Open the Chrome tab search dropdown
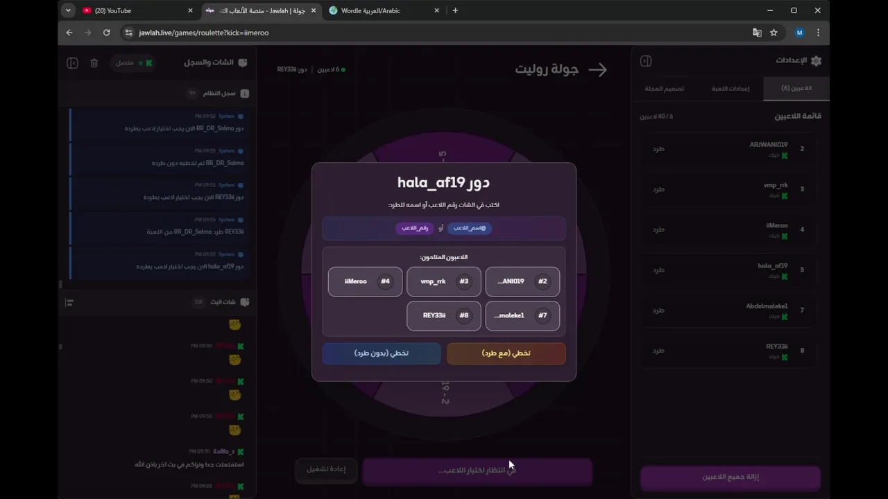This screenshot has height=499, width=888. [68, 10]
